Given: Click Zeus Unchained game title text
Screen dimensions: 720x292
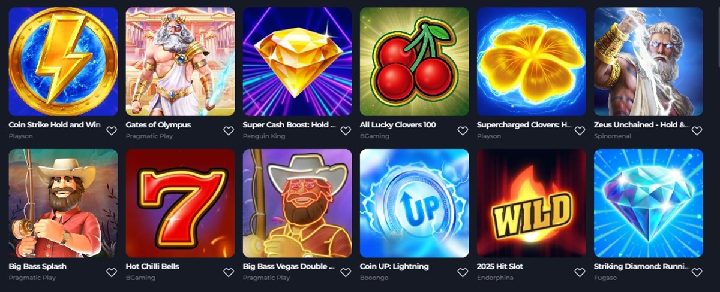Looking at the screenshot, I should click(x=641, y=125).
